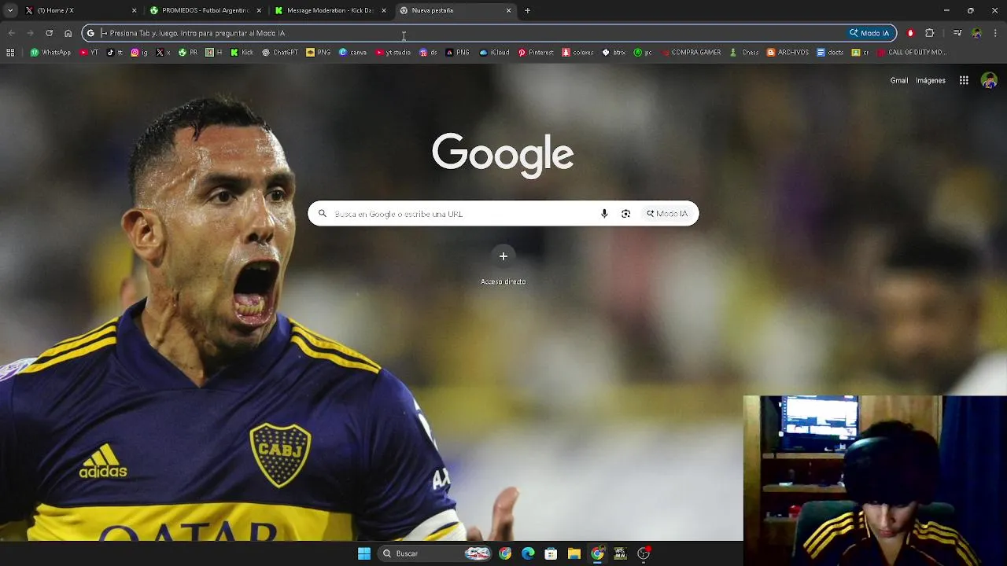
Task: Click the Google Lens image search icon
Action: (x=626, y=214)
